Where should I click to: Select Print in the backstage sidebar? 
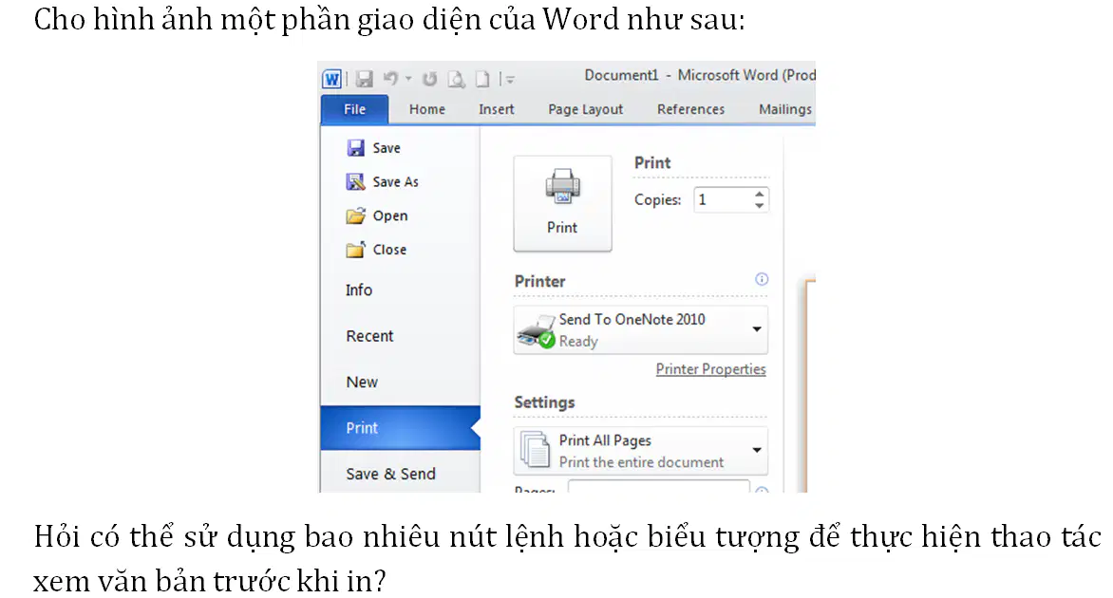tap(401, 428)
